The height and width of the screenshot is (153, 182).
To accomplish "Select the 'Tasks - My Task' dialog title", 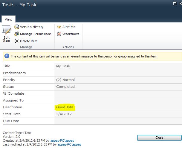I will click(19, 5).
